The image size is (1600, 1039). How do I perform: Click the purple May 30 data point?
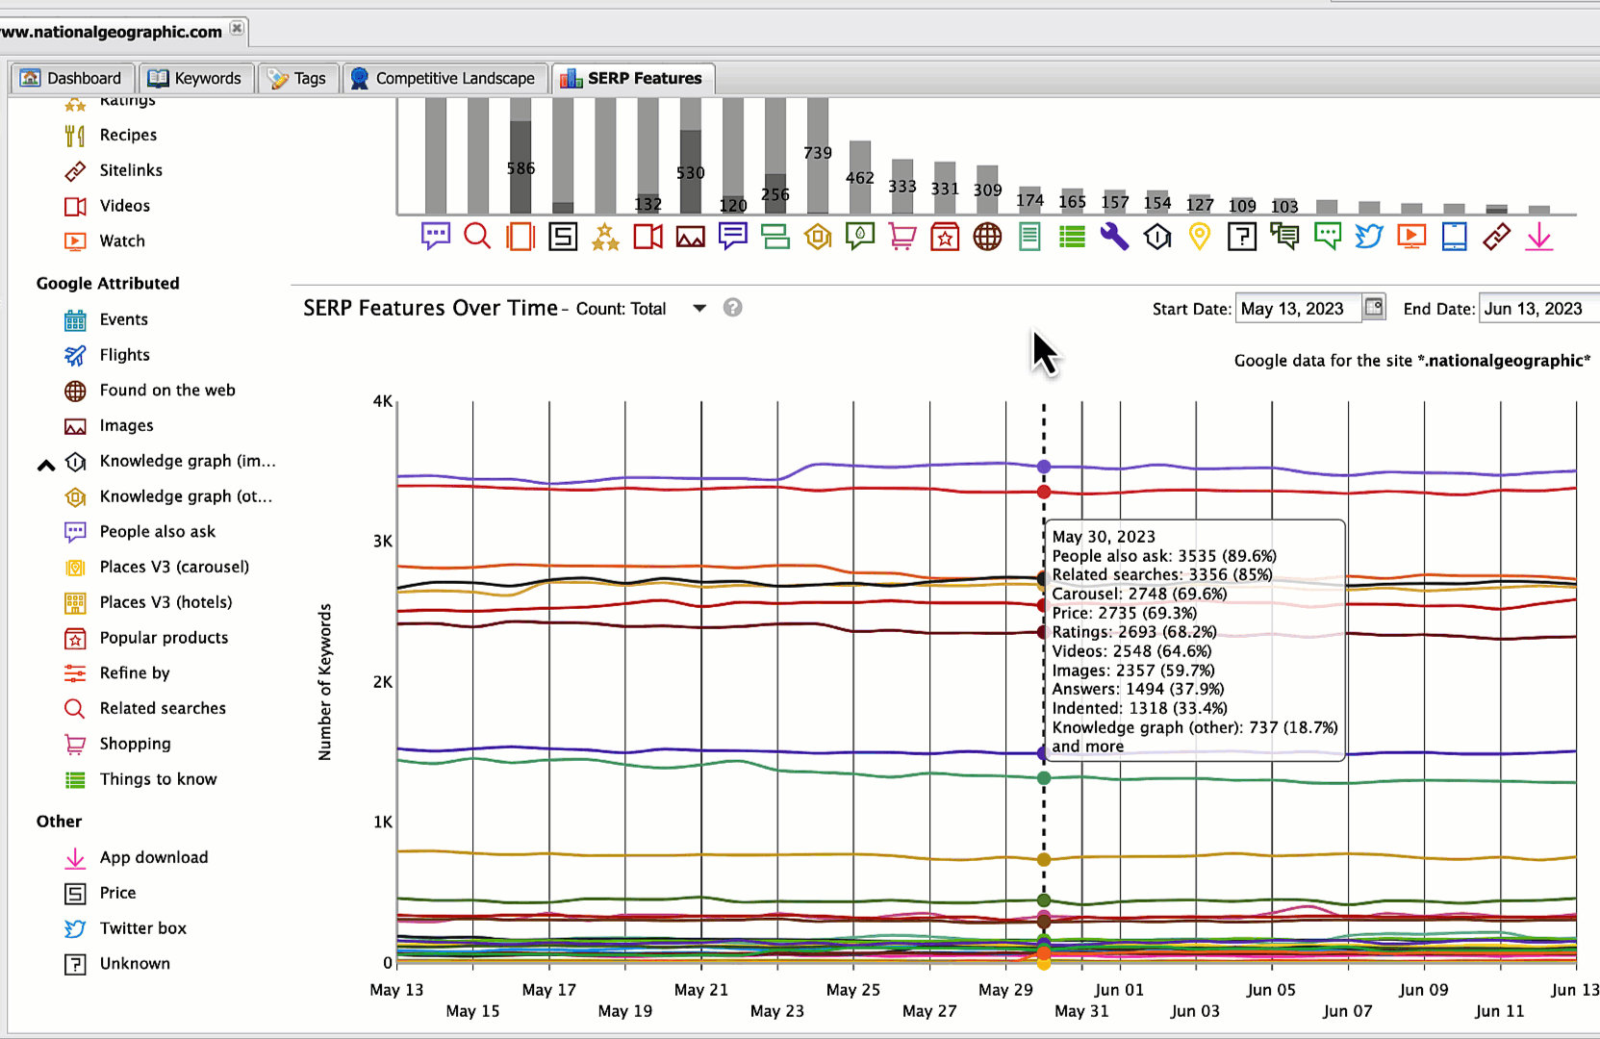1044,467
